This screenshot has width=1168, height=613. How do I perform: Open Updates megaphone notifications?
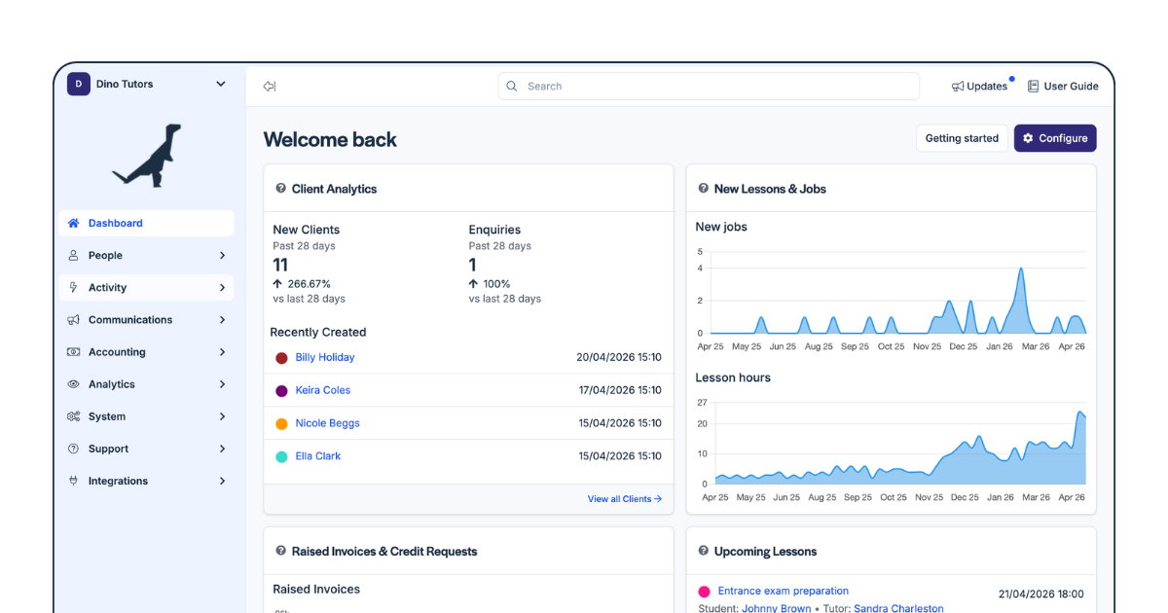click(x=958, y=87)
